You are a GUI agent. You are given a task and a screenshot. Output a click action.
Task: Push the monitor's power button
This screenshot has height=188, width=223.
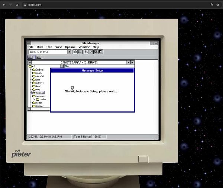pyautogui.click(x=143, y=159)
